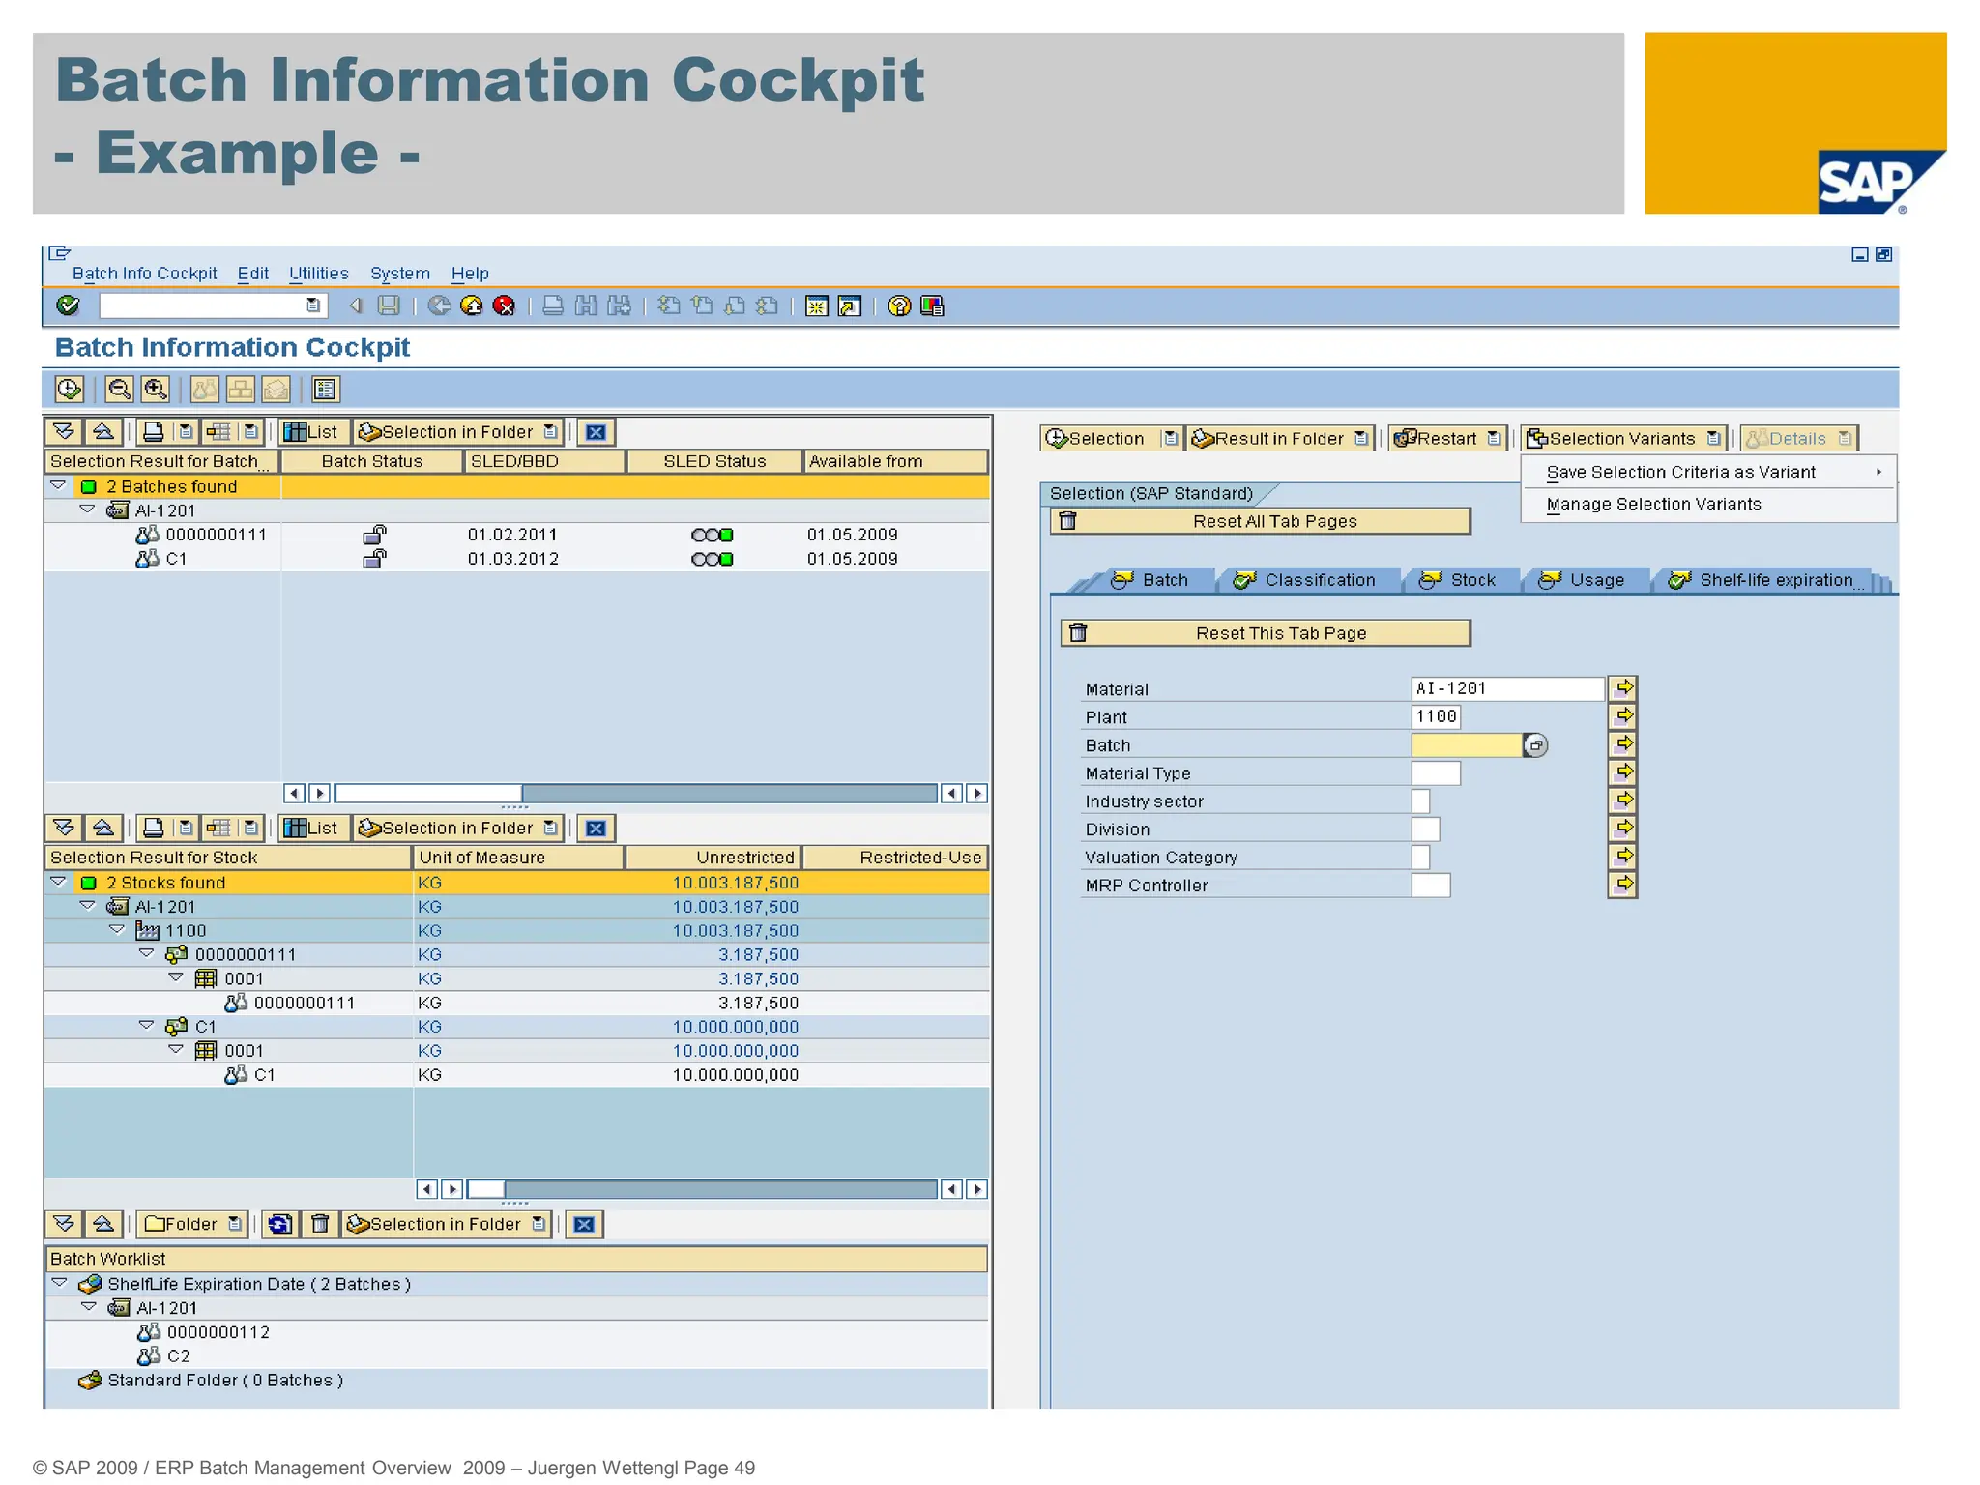Click List button in batch result toolbar
1980x1485 pixels.
coord(312,432)
